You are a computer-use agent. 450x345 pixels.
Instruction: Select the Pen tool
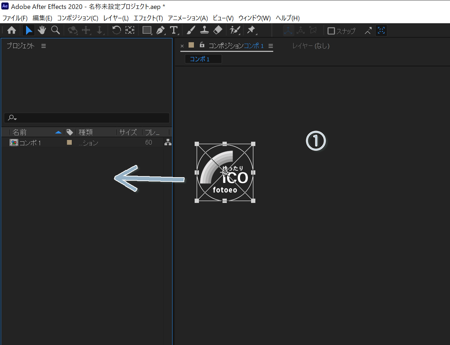tap(160, 30)
